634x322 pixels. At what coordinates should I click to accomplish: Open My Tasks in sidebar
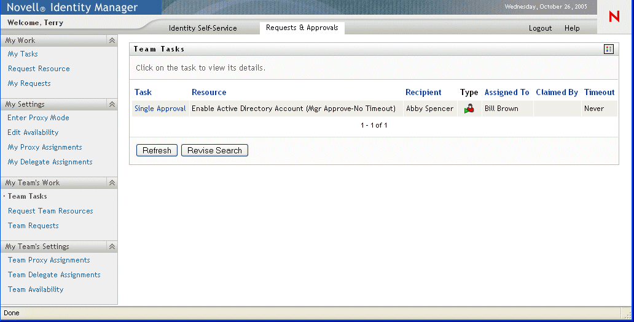coord(23,54)
